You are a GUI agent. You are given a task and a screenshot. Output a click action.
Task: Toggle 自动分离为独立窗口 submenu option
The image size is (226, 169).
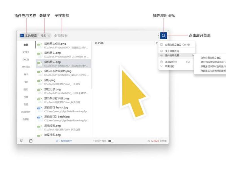(211, 58)
